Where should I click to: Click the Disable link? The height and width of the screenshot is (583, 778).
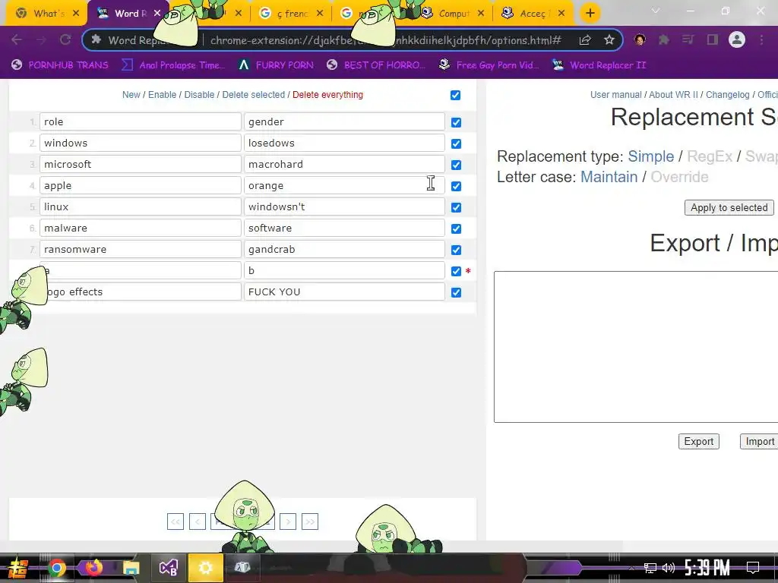tap(200, 95)
